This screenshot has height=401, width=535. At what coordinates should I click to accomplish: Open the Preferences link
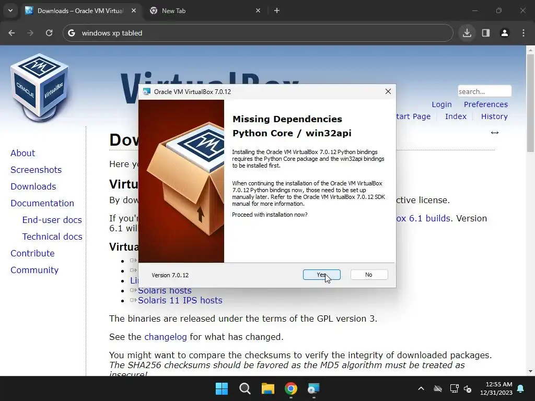(485, 104)
